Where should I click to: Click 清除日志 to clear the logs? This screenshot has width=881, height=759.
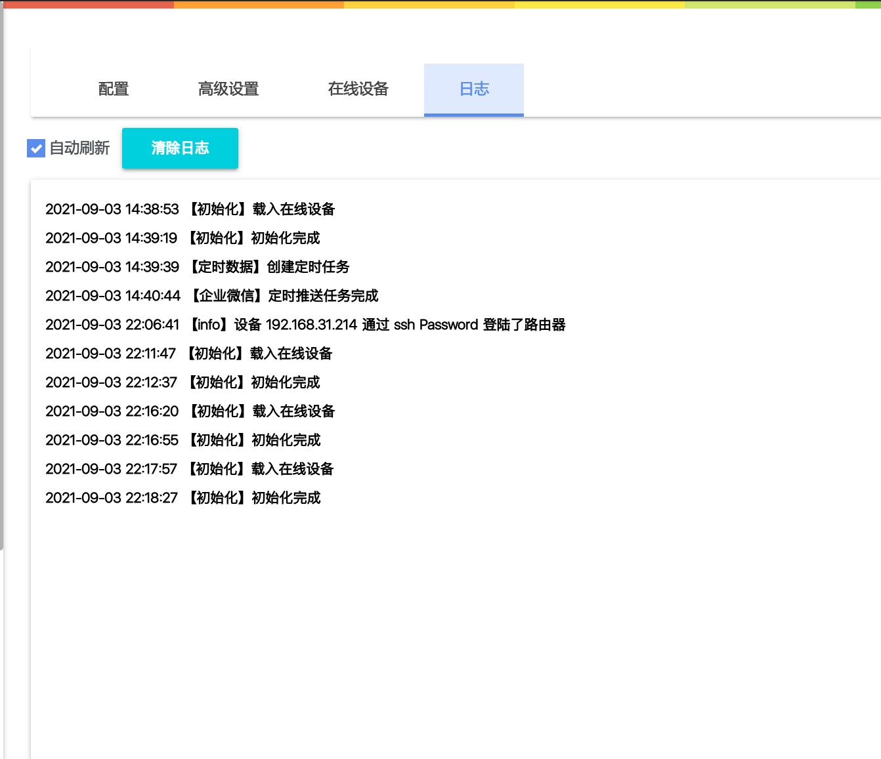coord(180,148)
